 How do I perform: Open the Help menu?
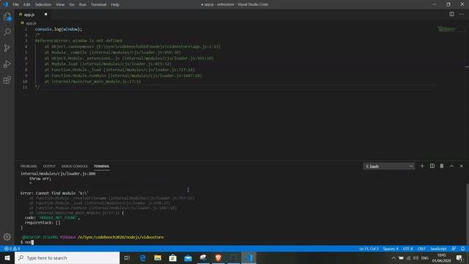[115, 4]
